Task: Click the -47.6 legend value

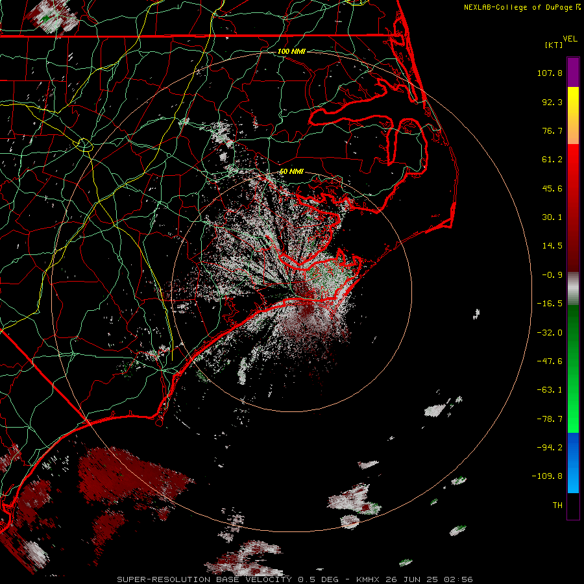Action: (550, 361)
